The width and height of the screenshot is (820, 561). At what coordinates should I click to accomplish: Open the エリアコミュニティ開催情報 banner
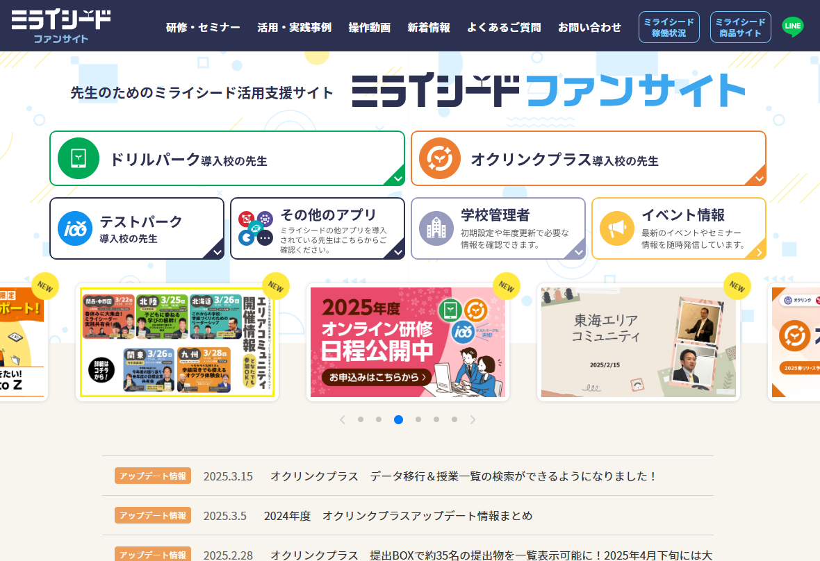click(177, 343)
